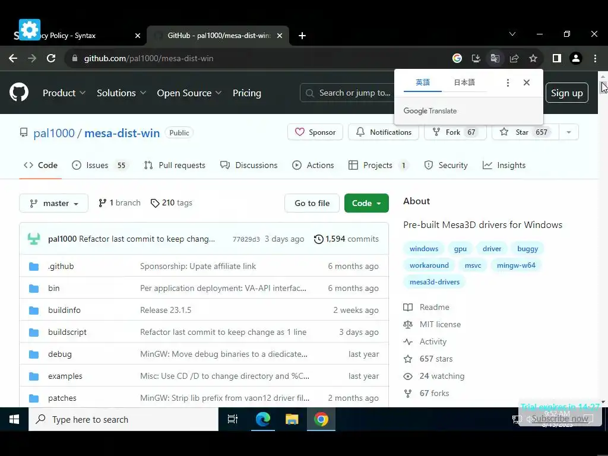Open tab search chevron in title bar
Screen dimensions: 608x456
click(x=512, y=34)
